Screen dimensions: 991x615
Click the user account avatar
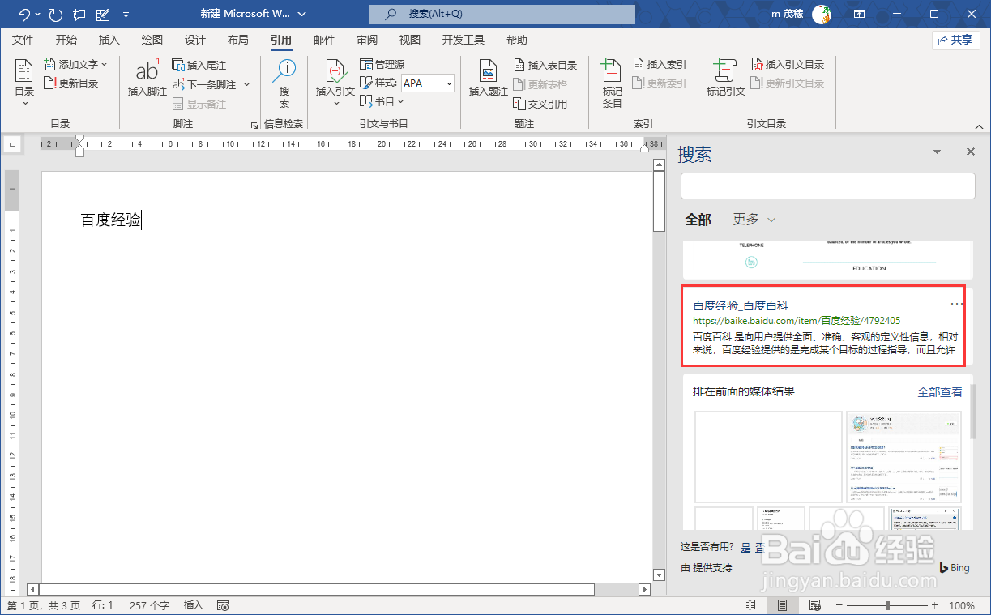click(x=822, y=14)
